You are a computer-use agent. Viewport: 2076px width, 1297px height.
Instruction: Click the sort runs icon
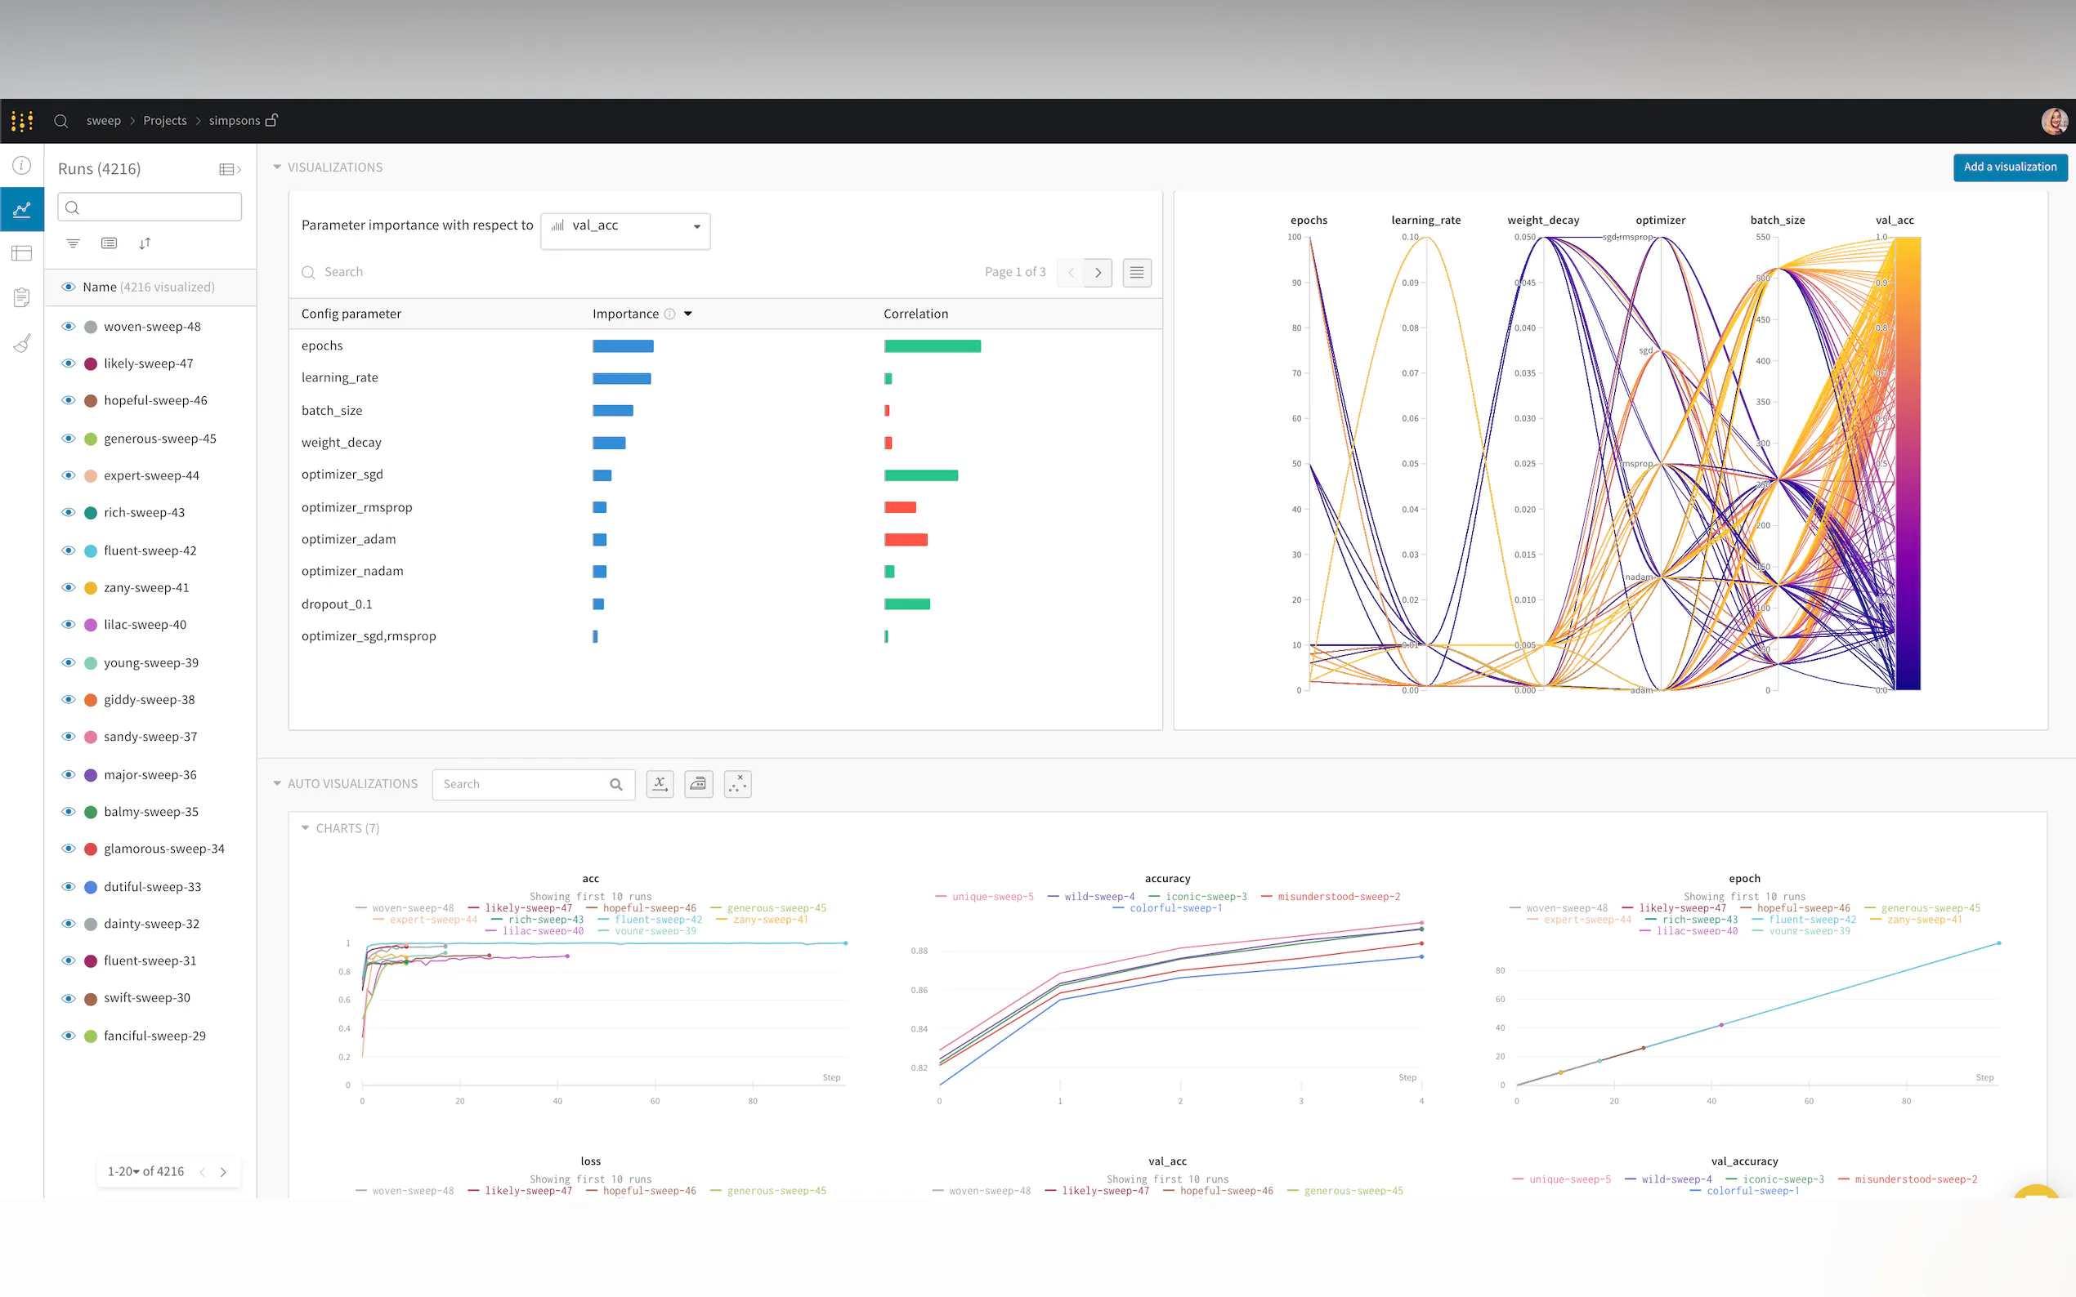pos(144,243)
